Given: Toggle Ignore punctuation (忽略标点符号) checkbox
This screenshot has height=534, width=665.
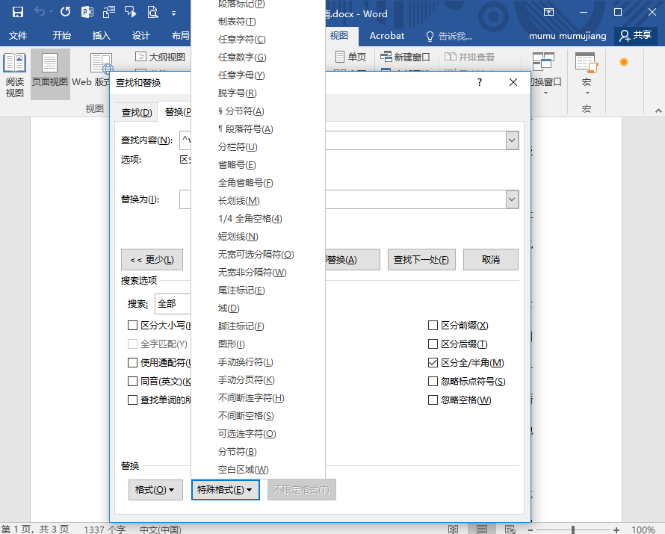Looking at the screenshot, I should (433, 381).
